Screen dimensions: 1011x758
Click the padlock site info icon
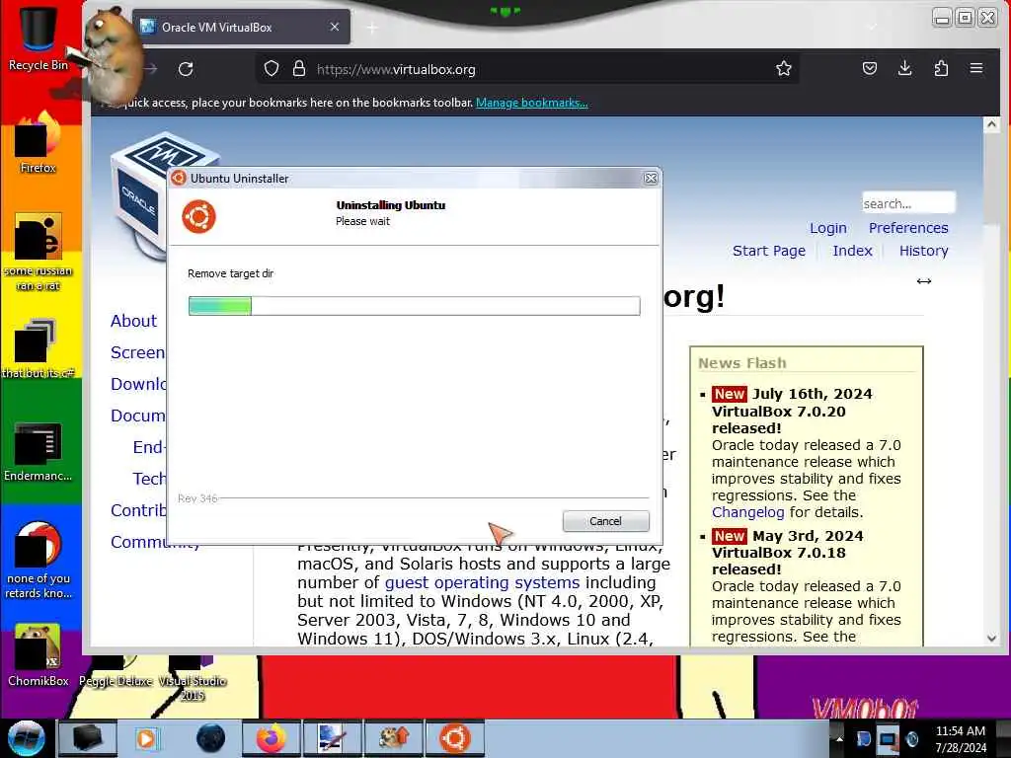tap(298, 68)
